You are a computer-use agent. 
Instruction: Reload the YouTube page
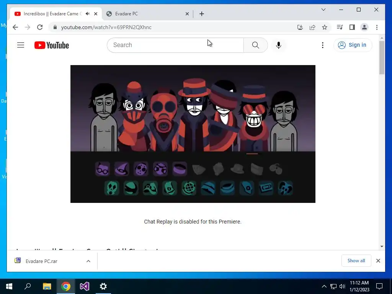(40, 27)
